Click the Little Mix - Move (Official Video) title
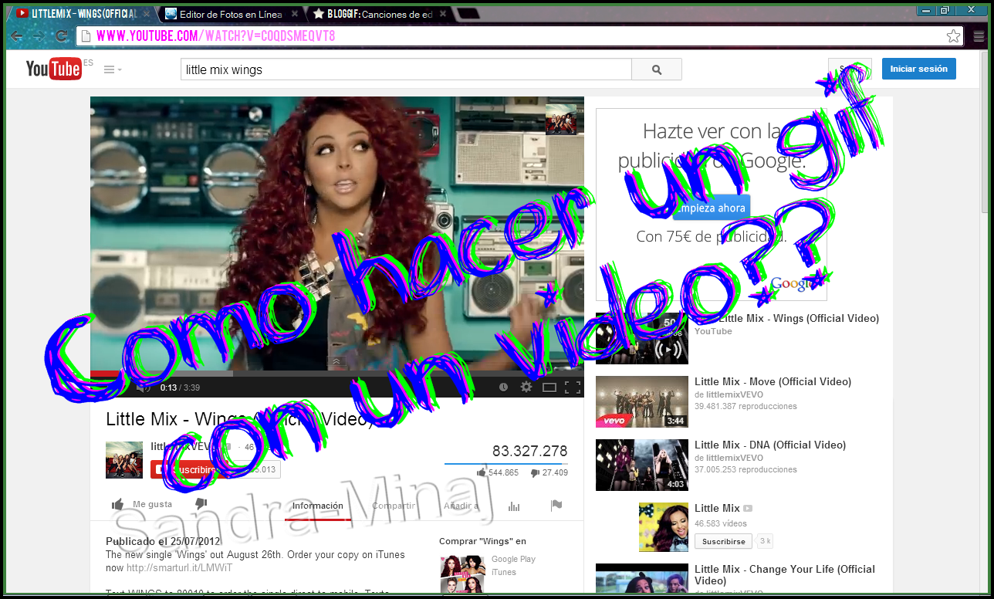Viewport: 994px width, 599px height. coord(773,381)
